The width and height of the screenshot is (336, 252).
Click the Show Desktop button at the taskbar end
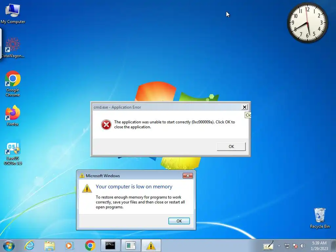coord(333,245)
